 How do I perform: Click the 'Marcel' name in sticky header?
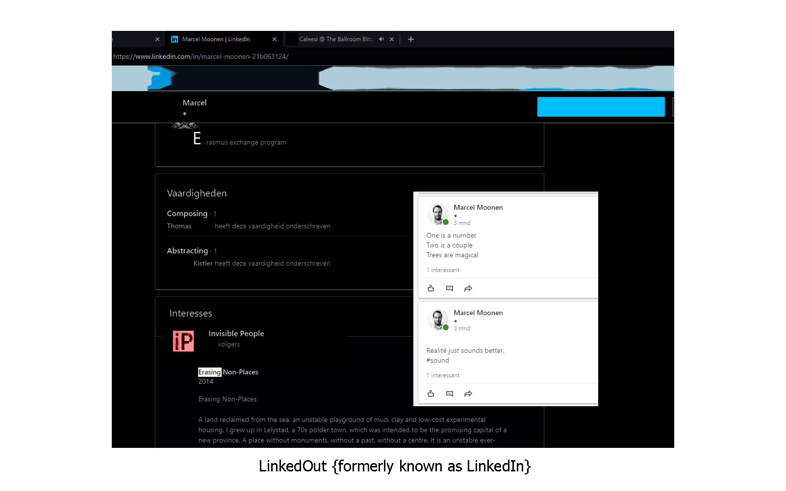click(x=195, y=103)
